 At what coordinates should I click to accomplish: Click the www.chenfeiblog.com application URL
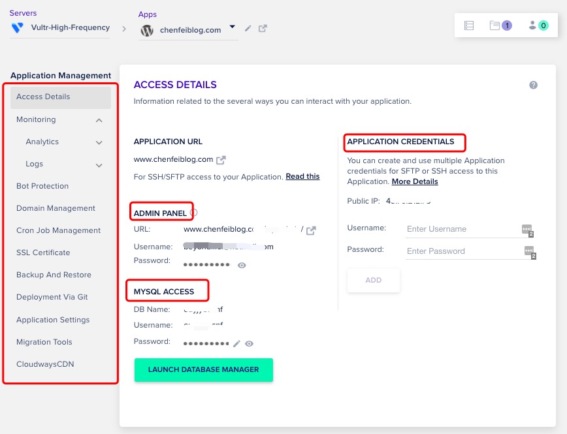173,159
